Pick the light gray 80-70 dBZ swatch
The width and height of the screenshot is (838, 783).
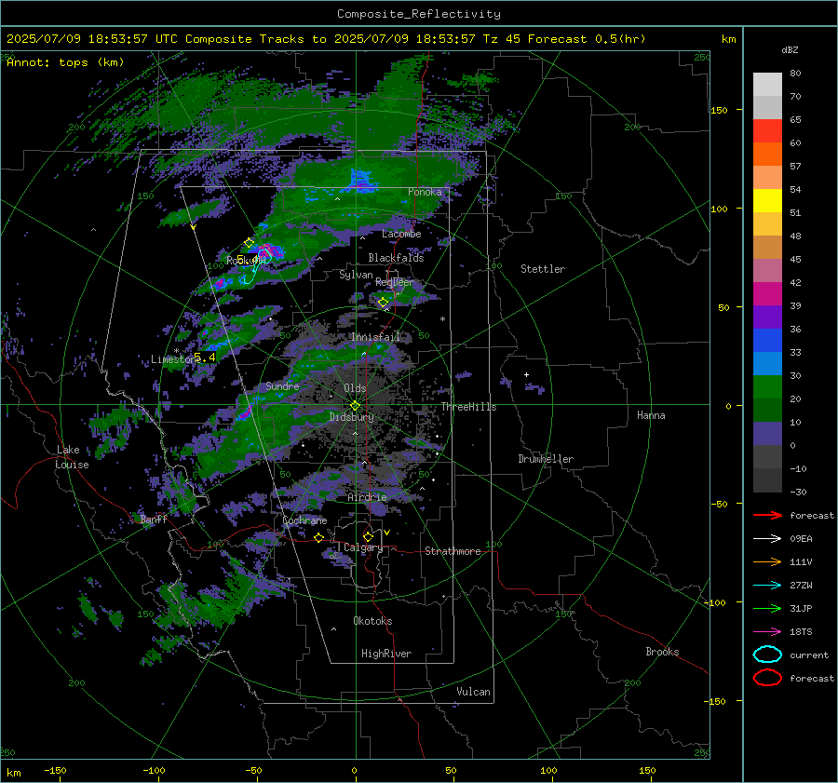point(767,85)
